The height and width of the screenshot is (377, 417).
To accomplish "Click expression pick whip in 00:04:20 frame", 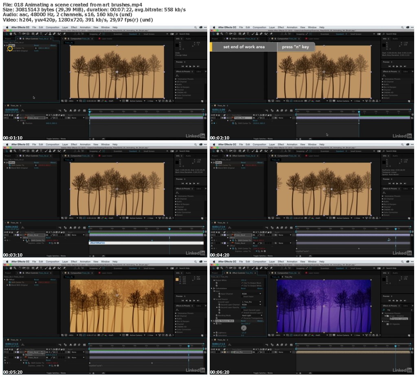I will coord(262,251).
